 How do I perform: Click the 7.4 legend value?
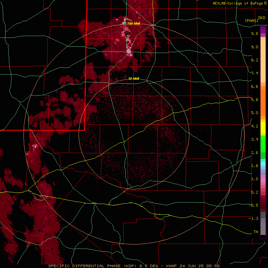coord(255,73)
